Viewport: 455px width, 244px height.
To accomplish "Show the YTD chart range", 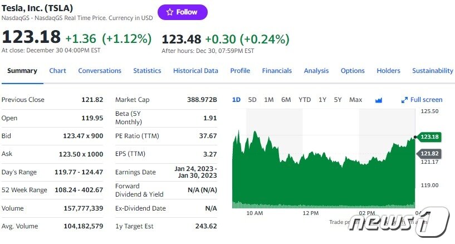I will (305, 100).
